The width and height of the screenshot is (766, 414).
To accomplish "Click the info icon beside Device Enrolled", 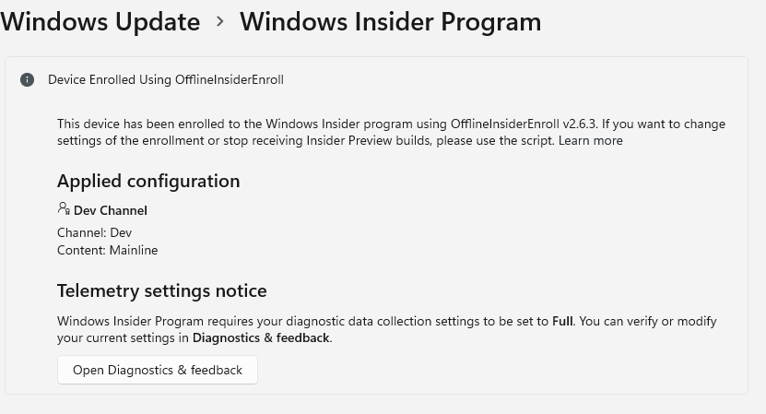I will pos(28,80).
